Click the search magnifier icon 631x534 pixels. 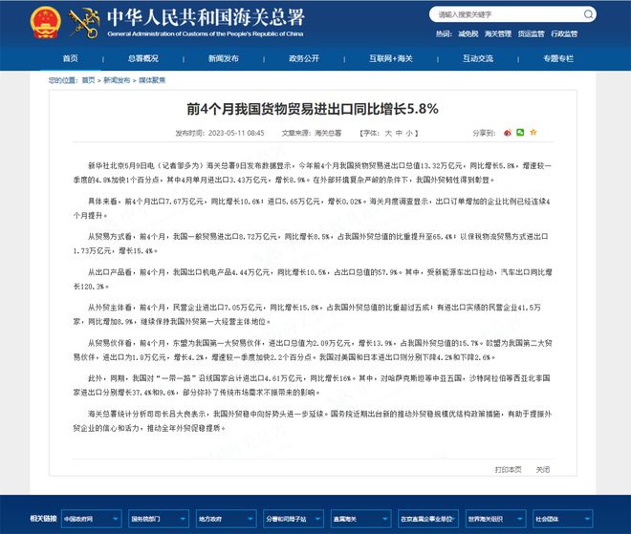(x=588, y=14)
